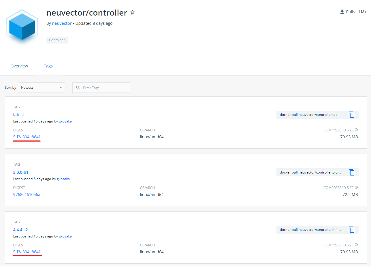This screenshot has height=266, width=371.
Task: Click the info icon next to 5.0.0-b1's compressed size
Action: click(356, 188)
